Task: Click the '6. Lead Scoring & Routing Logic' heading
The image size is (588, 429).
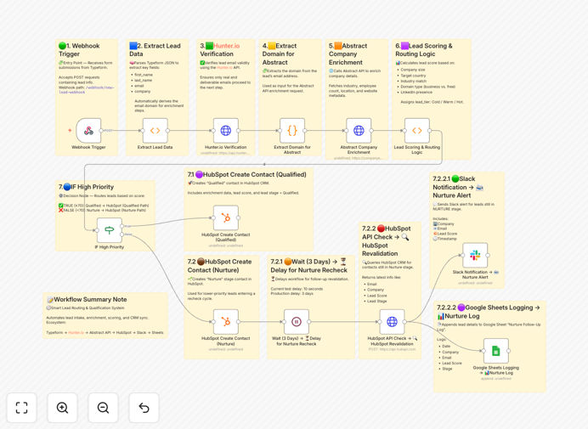Action: [x=424, y=50]
